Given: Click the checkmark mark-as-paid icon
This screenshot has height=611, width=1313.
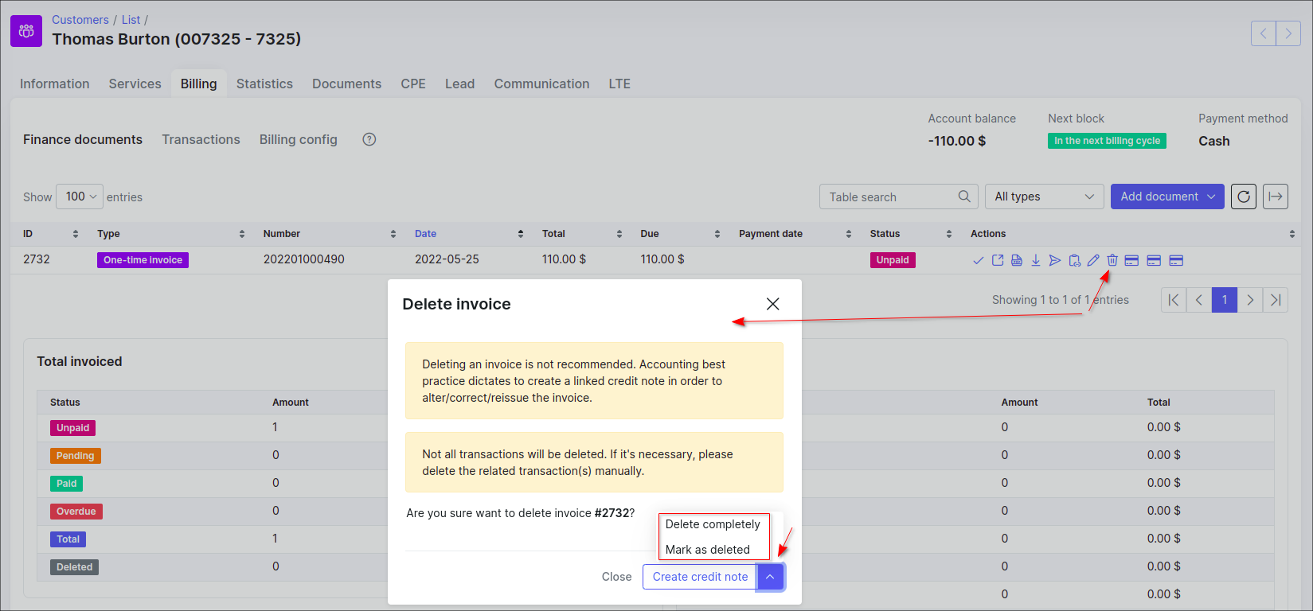Looking at the screenshot, I should click(x=979, y=260).
